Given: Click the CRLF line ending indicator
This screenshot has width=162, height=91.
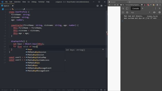Looking at the screenshot, I should coord(64,90).
